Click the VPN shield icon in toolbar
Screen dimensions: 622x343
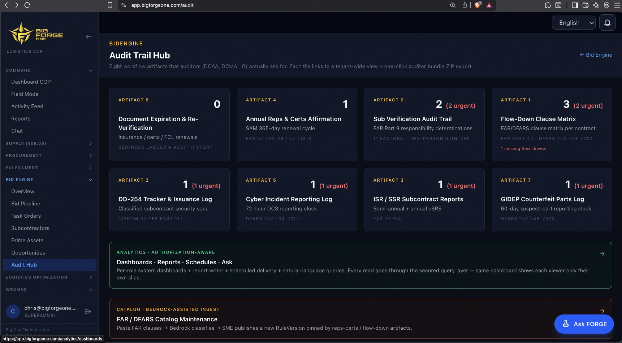click(x=606, y=5)
